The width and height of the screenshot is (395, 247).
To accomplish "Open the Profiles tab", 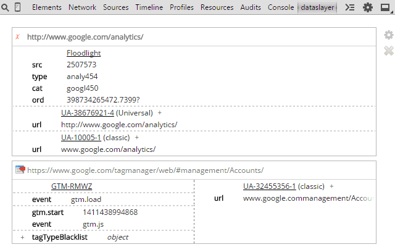I will (x=181, y=7).
